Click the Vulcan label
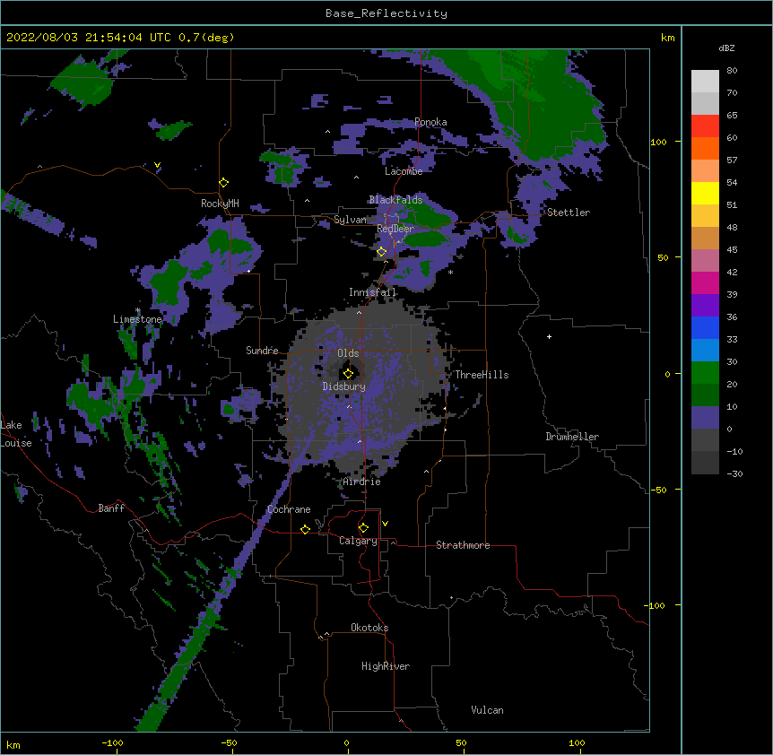Screen dimensions: 773x755 487,710
